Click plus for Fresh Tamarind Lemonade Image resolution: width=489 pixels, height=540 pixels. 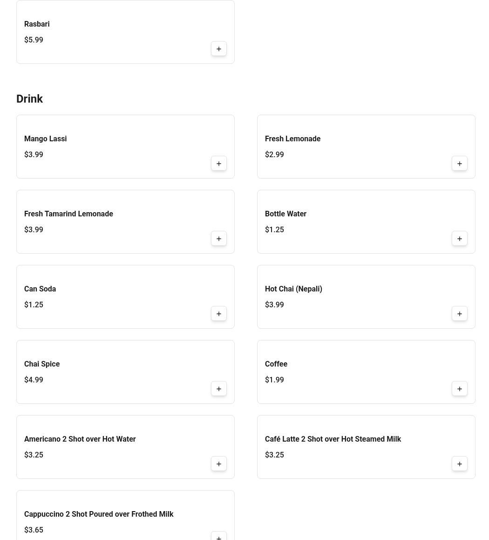click(219, 238)
